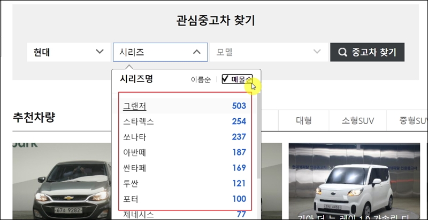Collapse the 시리즈 series dropdown

click(160, 52)
